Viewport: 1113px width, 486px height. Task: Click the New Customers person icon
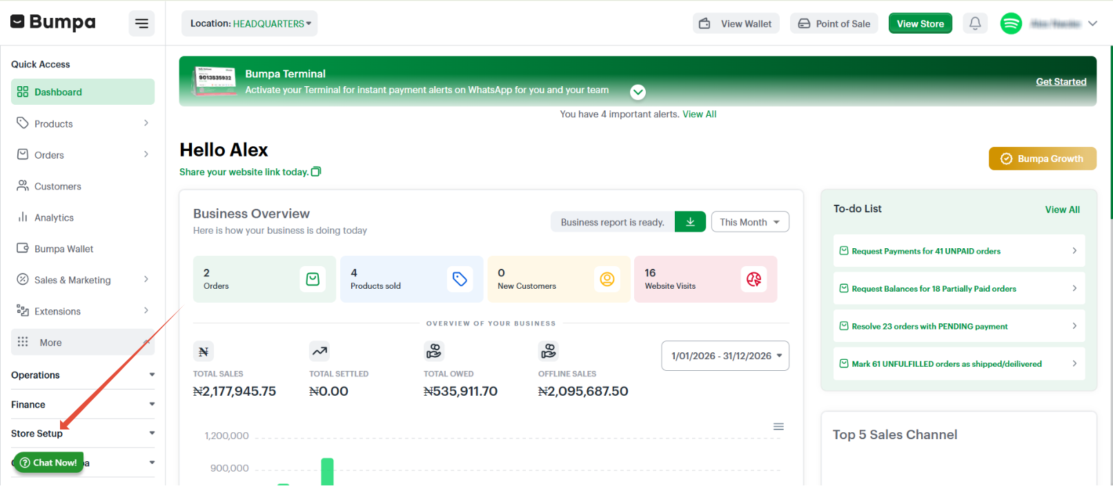pos(607,279)
